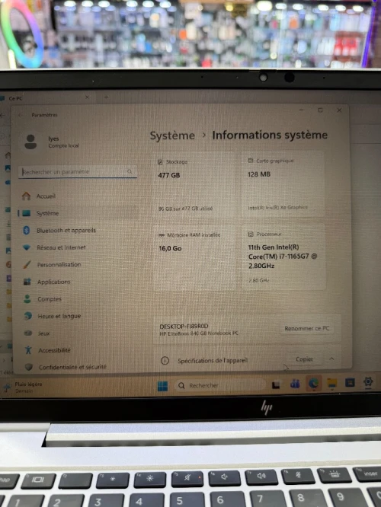The image size is (381, 507).
Task: Click the magnifier icon in settings search
Action: click(x=130, y=171)
